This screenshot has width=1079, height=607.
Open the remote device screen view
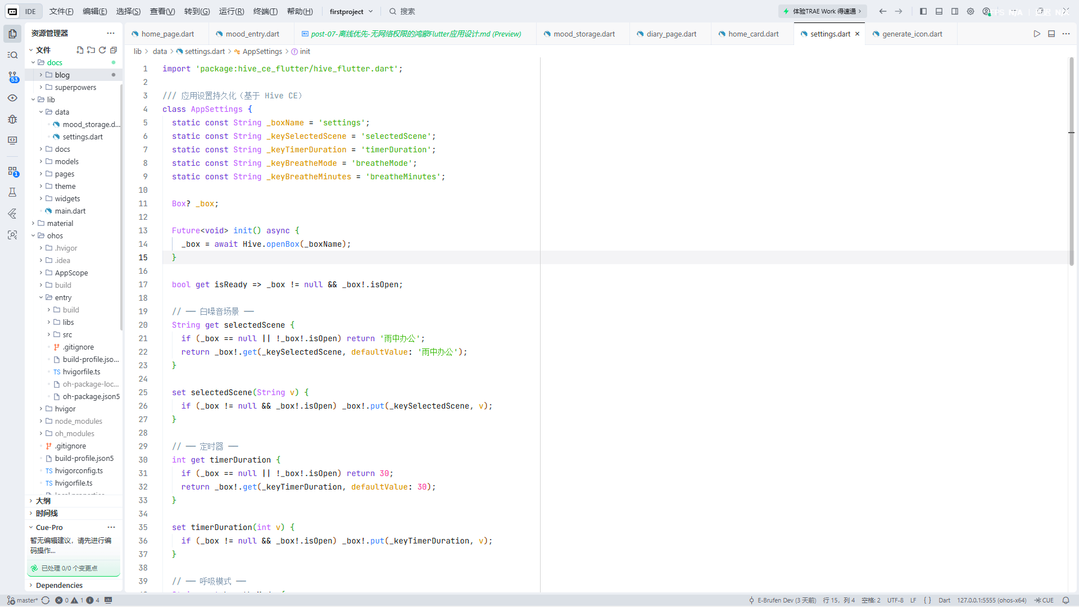[x=12, y=141]
